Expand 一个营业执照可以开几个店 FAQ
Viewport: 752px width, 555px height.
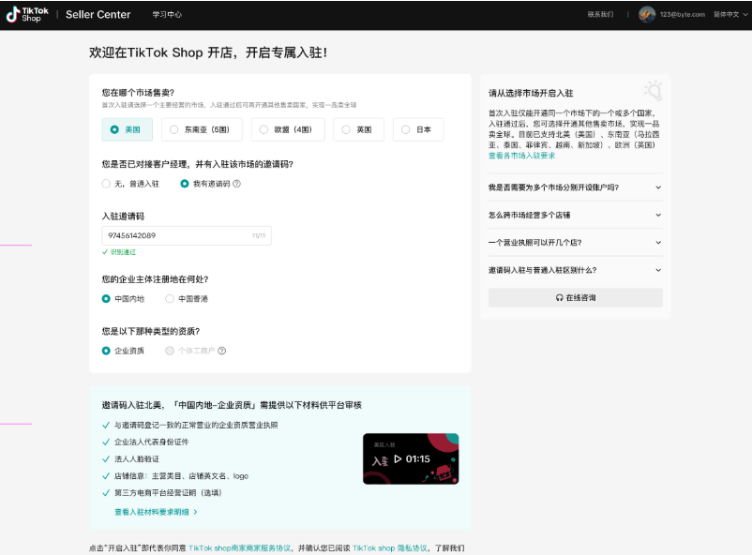pyautogui.click(x=575, y=243)
